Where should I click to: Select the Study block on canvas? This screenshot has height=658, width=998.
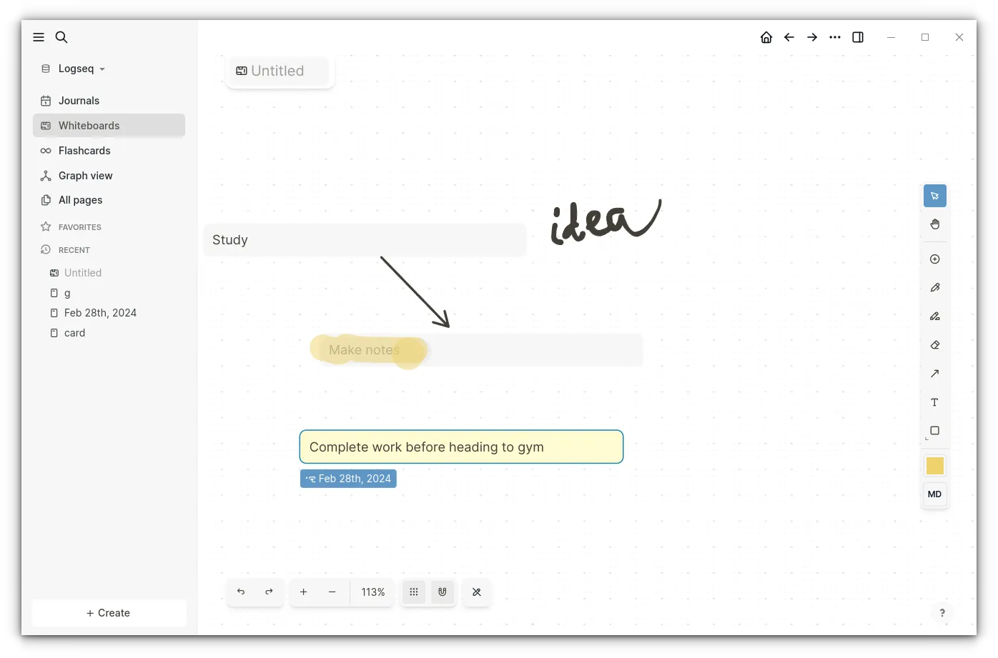pyautogui.click(x=365, y=240)
